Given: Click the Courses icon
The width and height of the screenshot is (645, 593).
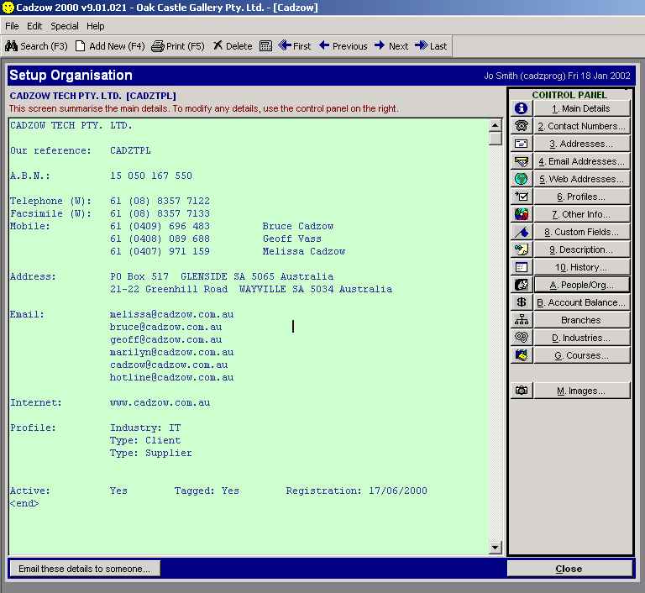Looking at the screenshot, I should pos(522,355).
